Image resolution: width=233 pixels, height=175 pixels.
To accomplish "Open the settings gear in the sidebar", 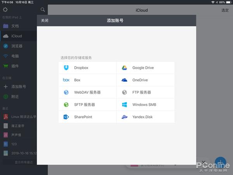I will click(5, 10).
